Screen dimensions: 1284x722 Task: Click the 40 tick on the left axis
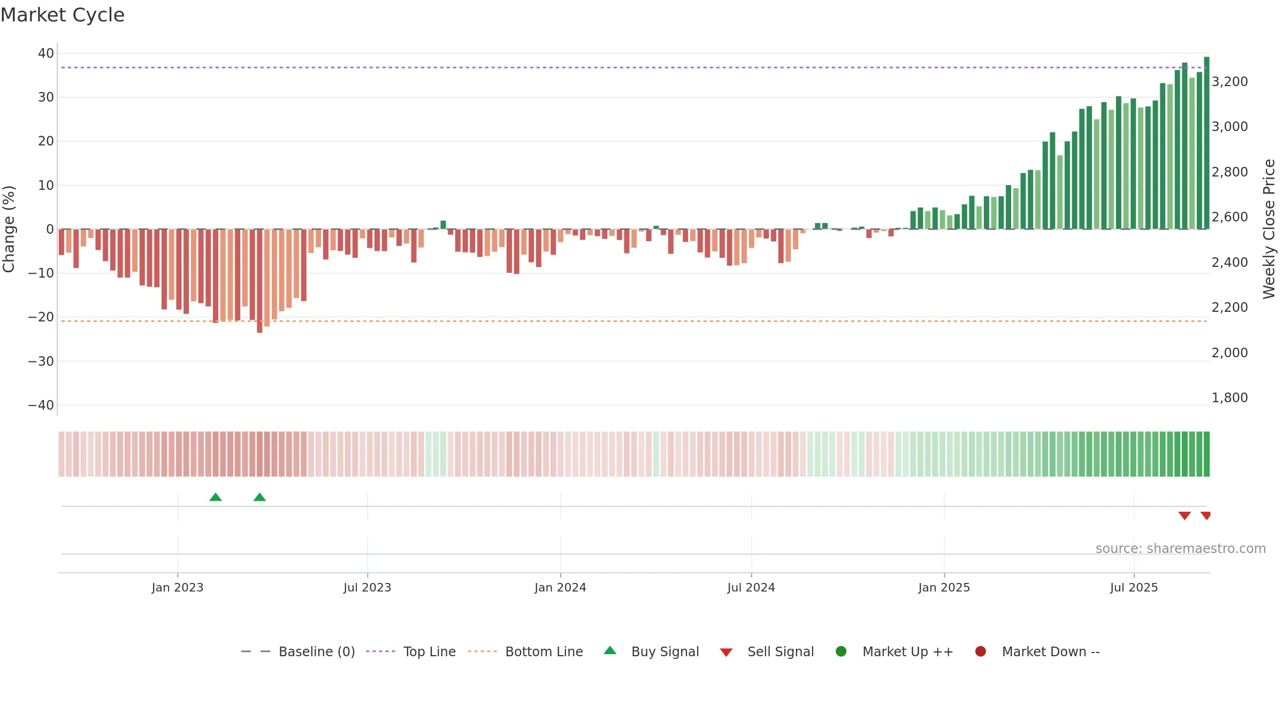tap(46, 53)
